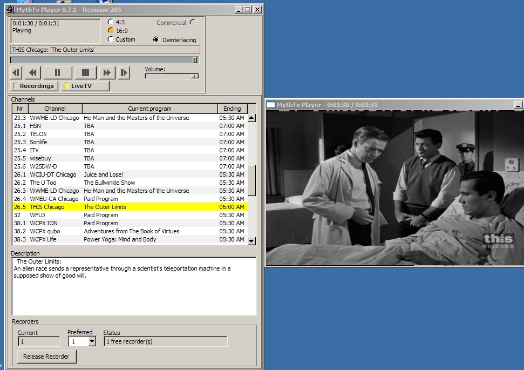This screenshot has height=370, width=524.
Task: Select channel 25.6 W25DW-D
Action: (x=130, y=166)
